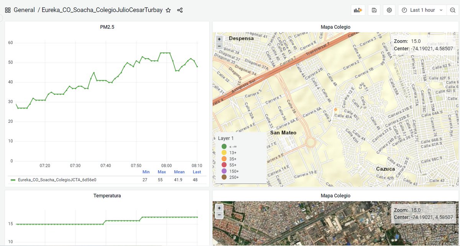Click the street map Center coordinates readout
The width and height of the screenshot is (460, 246).
[423, 49]
